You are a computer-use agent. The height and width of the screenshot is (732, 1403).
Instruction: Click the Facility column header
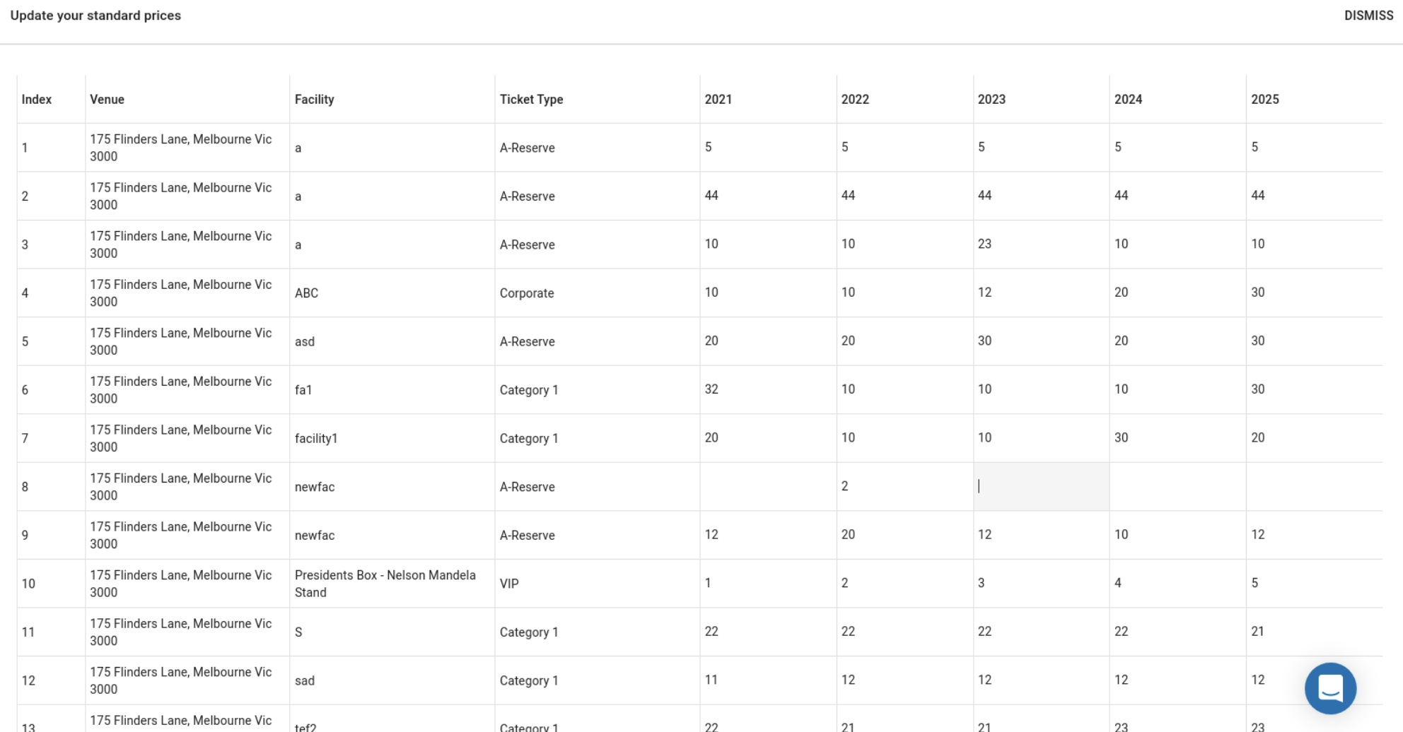(314, 100)
